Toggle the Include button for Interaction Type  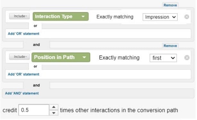click(19, 16)
